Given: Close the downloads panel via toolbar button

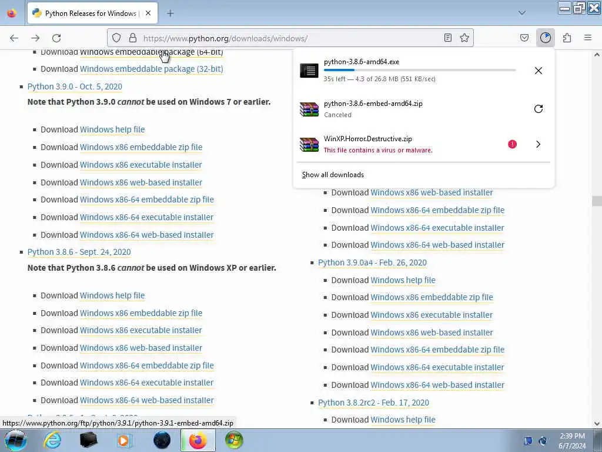Looking at the screenshot, I should tap(545, 38).
